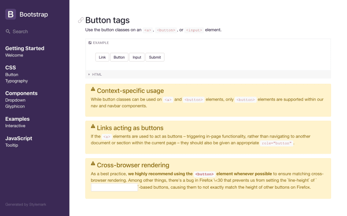Click the EXAMPLE panel icon
Viewport: 347px width, 216px height.
90,43
